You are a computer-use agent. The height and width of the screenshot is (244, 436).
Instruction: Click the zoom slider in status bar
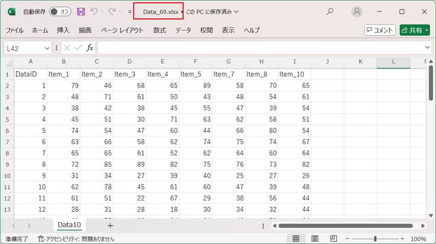click(375, 239)
